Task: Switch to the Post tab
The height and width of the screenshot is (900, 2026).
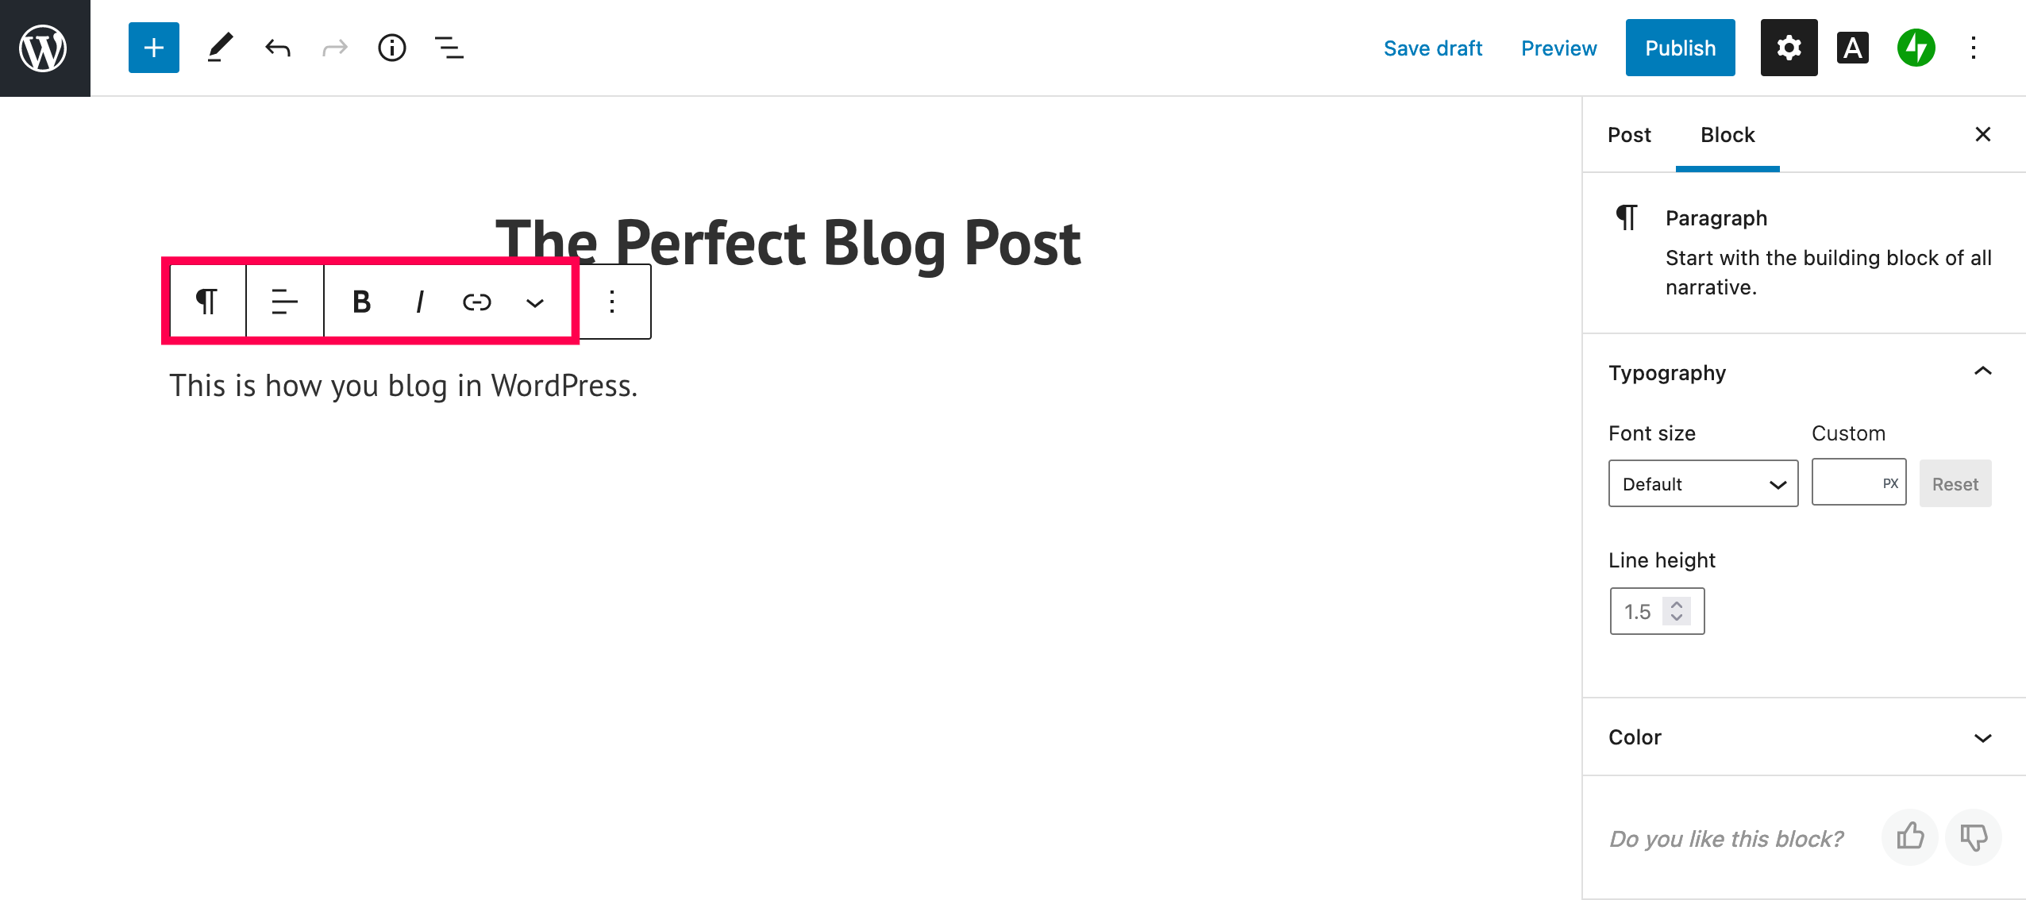Action: [x=1629, y=135]
